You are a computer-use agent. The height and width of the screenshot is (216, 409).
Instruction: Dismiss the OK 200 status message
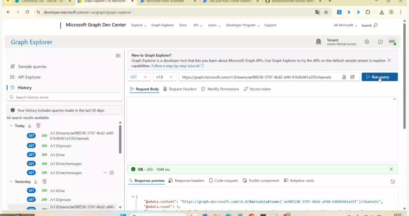pyautogui.click(x=391, y=169)
